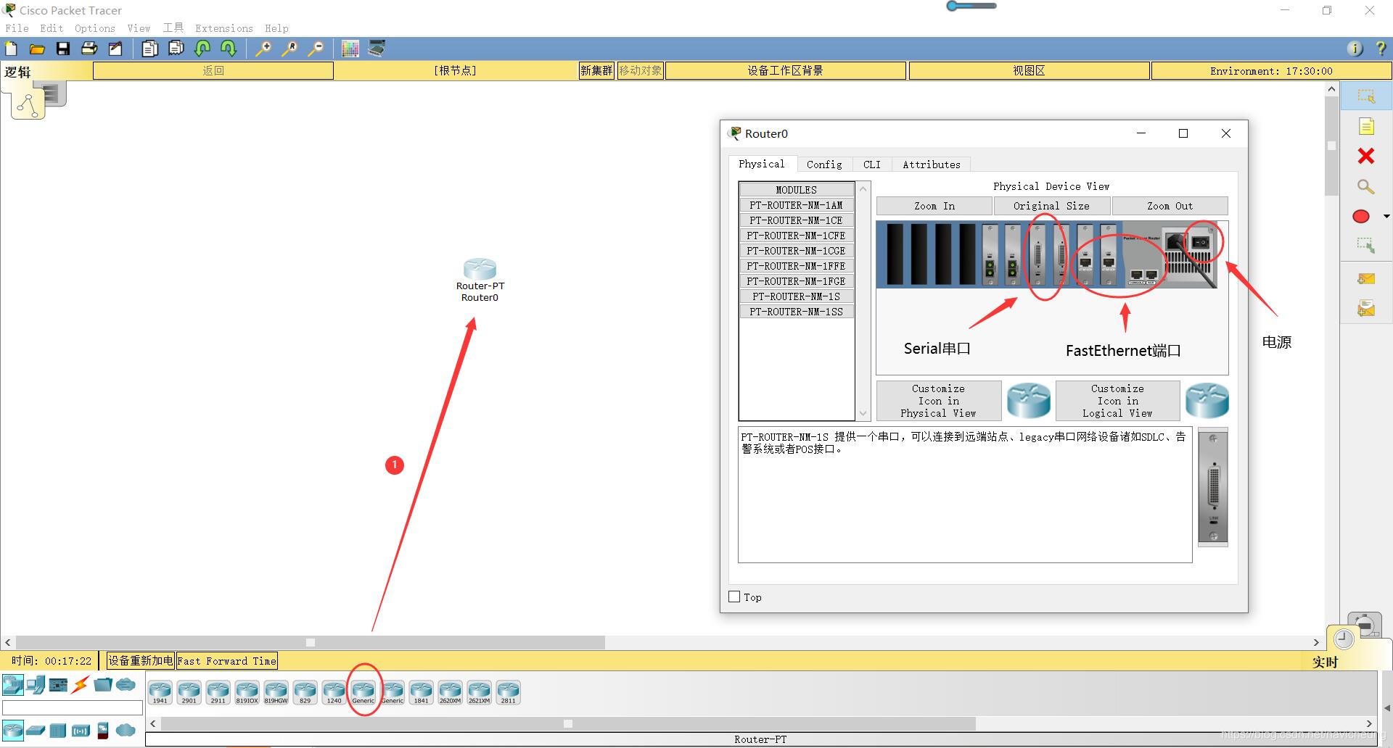
Task: Pick the 2911 router device
Action: click(x=218, y=692)
